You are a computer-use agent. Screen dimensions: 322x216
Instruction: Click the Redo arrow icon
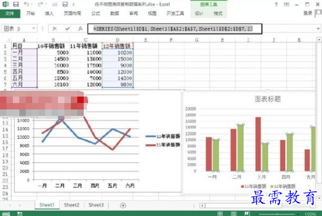click(40, 4)
